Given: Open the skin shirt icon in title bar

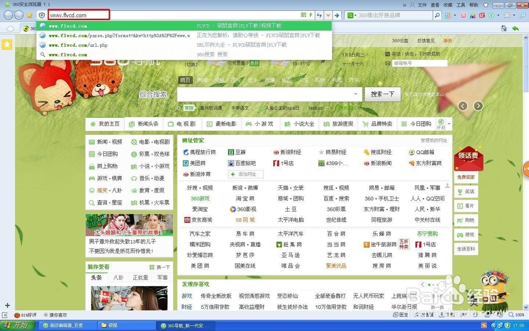Looking at the screenshot, I should (486, 5).
